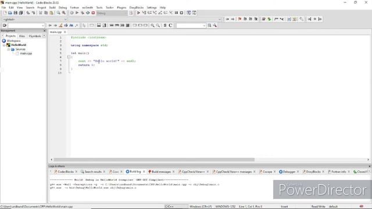Select the Cscope tab
The image size is (372, 209).
click(267, 172)
